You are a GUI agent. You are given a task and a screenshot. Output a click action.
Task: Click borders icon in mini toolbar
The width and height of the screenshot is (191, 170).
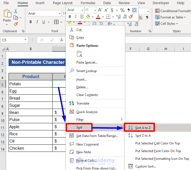pos(108,17)
